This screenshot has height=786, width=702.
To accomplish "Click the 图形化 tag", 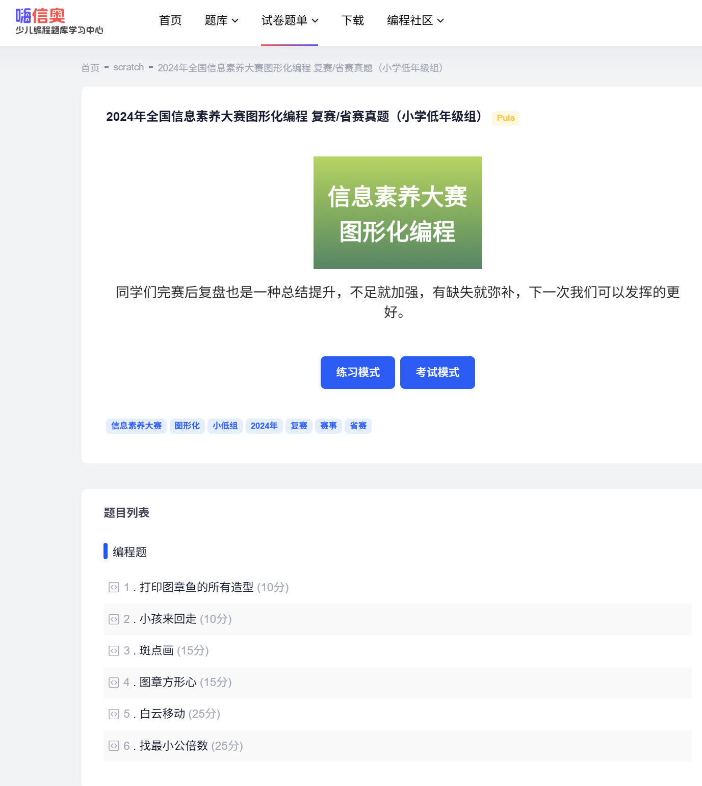I will click(187, 426).
